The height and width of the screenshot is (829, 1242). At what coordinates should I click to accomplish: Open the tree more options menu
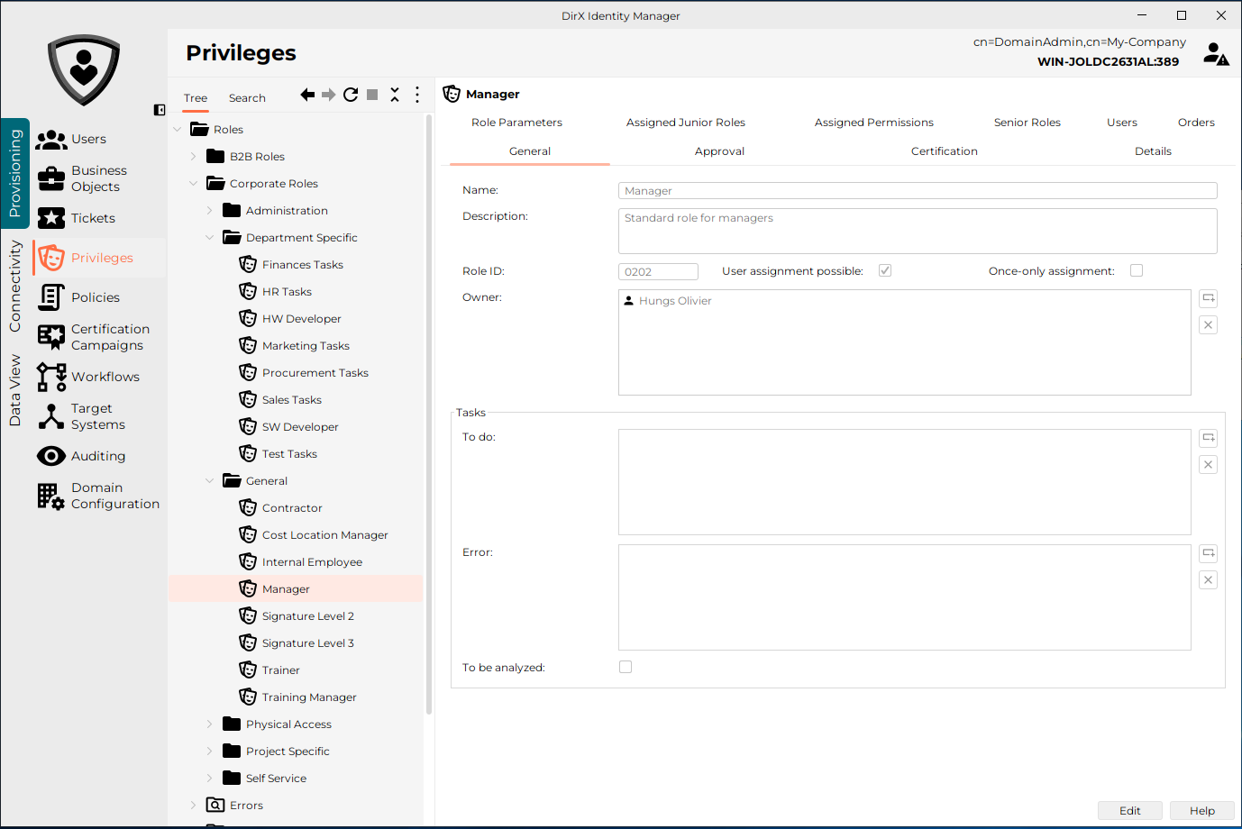click(416, 95)
